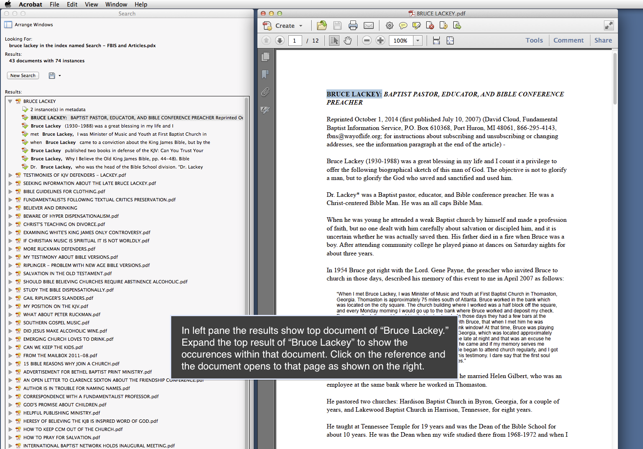The width and height of the screenshot is (643, 449).
Task: Click the search results list scrollbar
Action: (x=247, y=273)
